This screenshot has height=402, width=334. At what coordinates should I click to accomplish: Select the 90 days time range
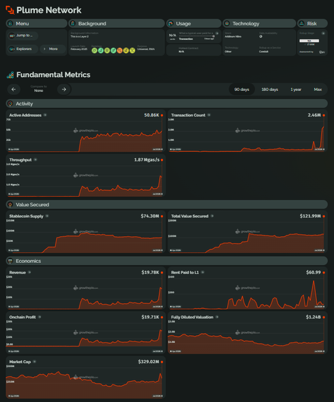(x=242, y=90)
